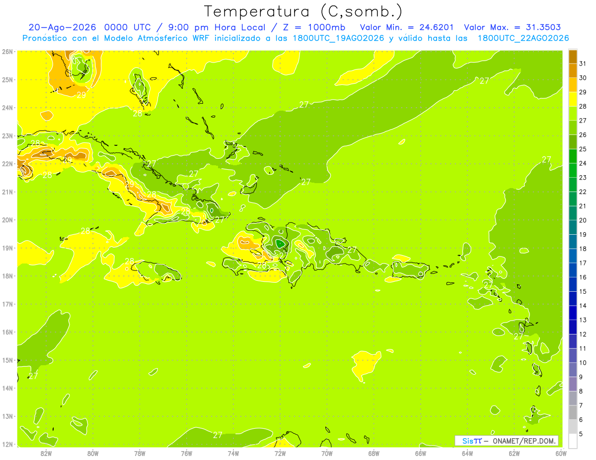Click the "18N" latitude axis label
The height and width of the screenshot is (460, 596).
click(x=7, y=276)
